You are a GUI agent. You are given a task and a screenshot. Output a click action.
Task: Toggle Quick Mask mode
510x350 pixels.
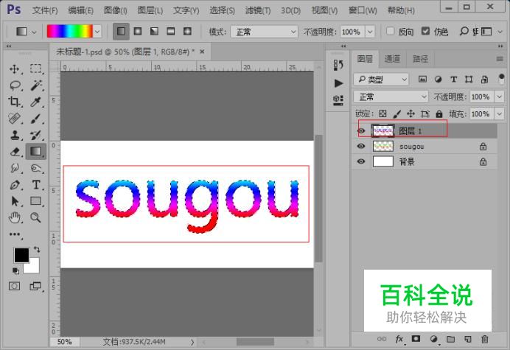pos(14,286)
